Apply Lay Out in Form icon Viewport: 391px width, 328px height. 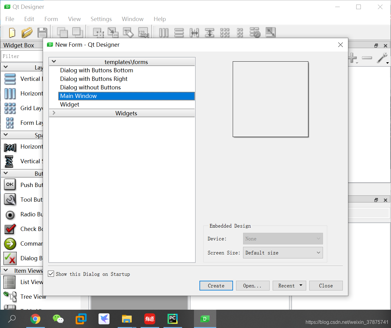[x=240, y=33]
